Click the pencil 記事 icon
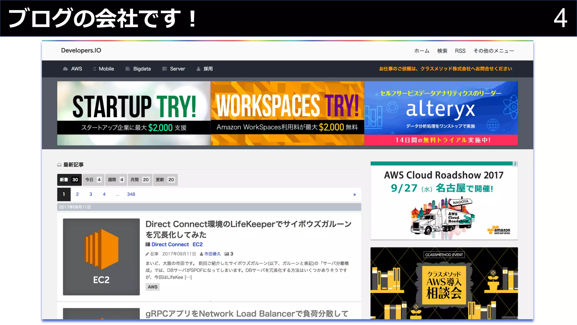577x325 pixels. [147, 254]
